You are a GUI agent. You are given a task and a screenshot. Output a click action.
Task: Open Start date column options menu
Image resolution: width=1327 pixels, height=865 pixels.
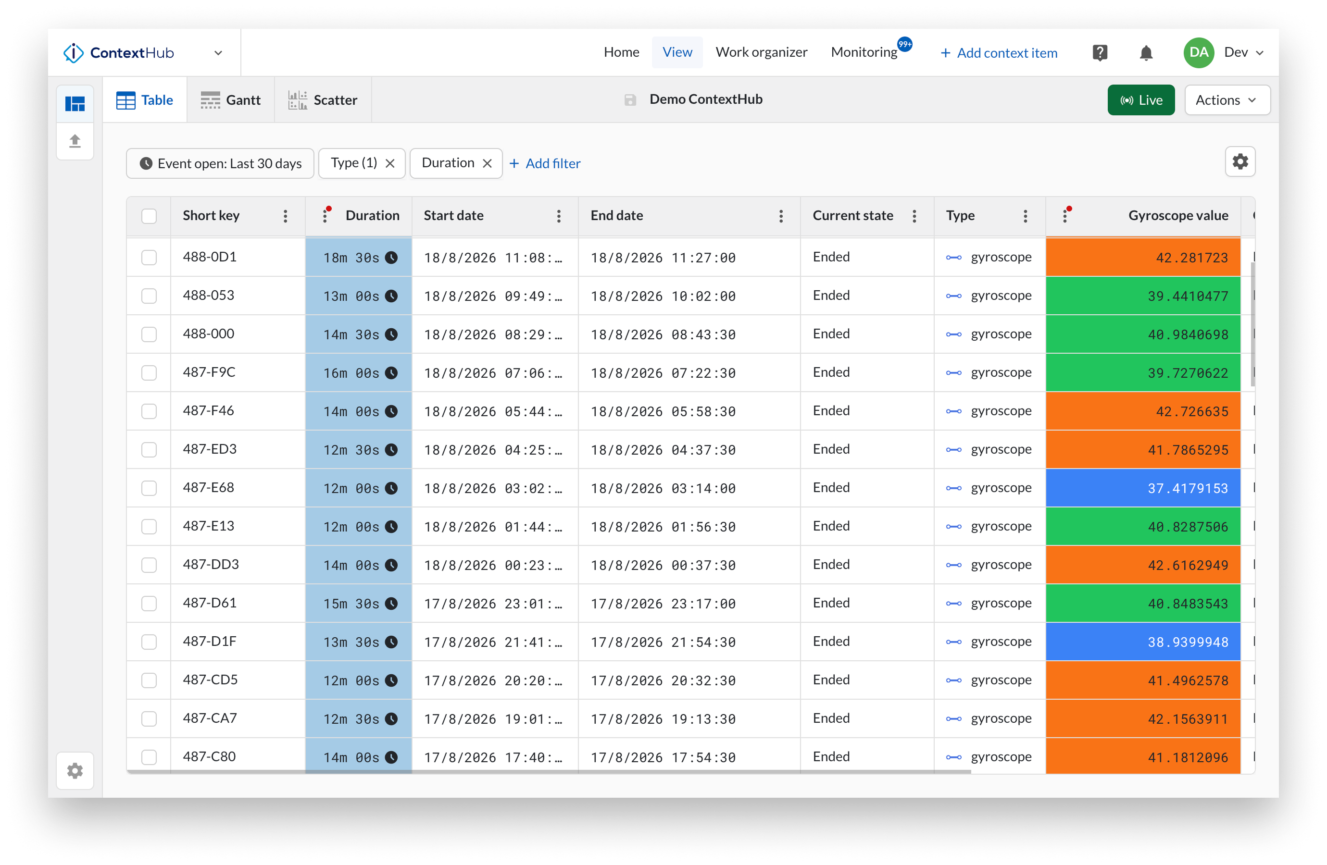coord(559,216)
